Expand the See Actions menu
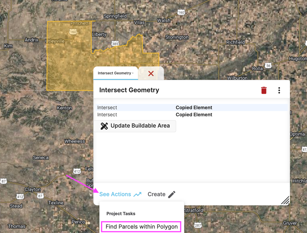307x233 pixels. 115,194
